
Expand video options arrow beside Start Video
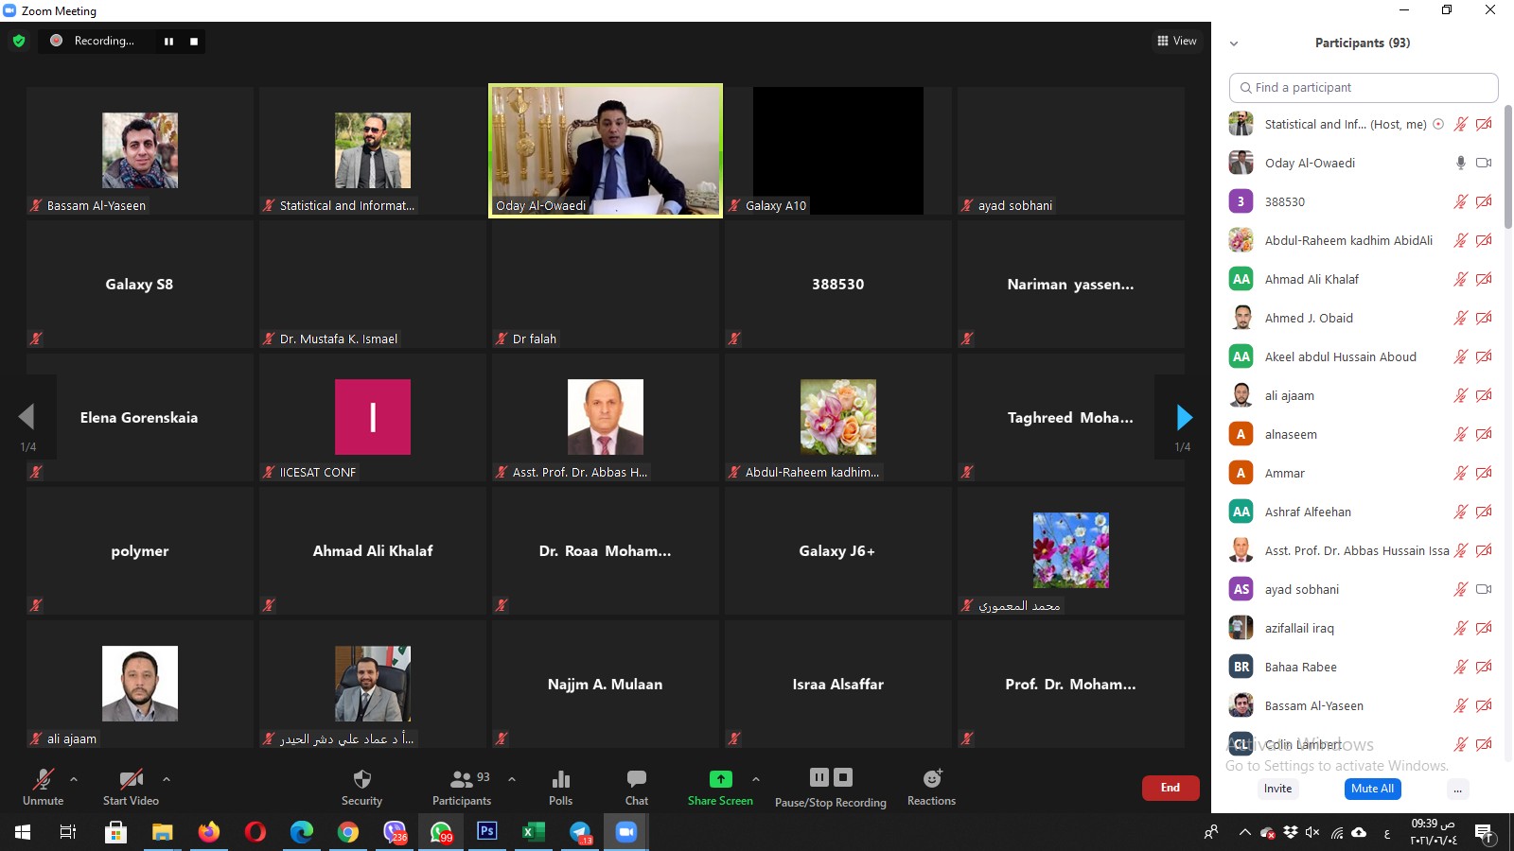coord(167,779)
